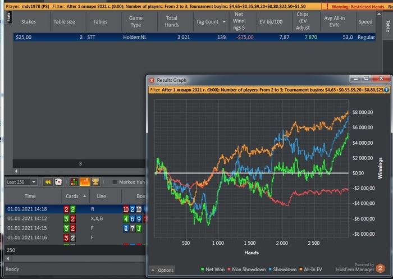Toggle the All-In EV legend series
This screenshot has height=279, width=393.
310,269
